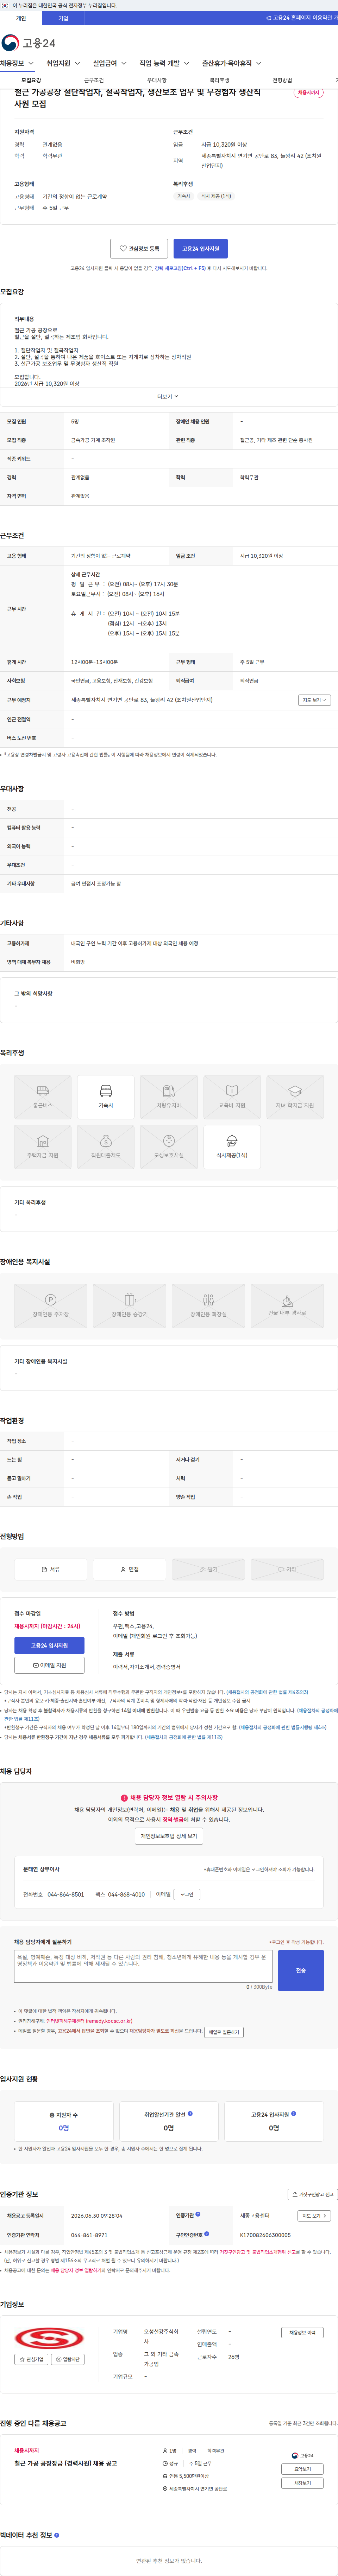Screen dimensions: 338x2576
Task: Expand the 실업급여 menu
Action: click(110, 63)
